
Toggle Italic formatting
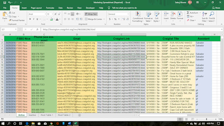tap(34, 19)
